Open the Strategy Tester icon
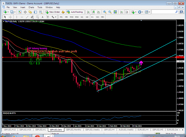 40,12
